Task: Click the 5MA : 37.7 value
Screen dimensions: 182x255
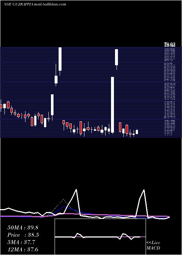Action: 21,242
